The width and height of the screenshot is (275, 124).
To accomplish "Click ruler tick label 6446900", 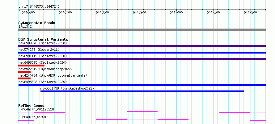I will 139,12.
